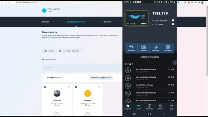
Task: Tap the Перевести transfer icon
Action: (143, 48)
